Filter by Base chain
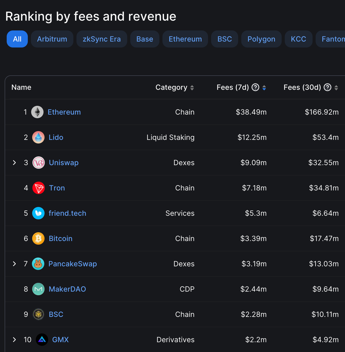The image size is (345, 352). (145, 39)
